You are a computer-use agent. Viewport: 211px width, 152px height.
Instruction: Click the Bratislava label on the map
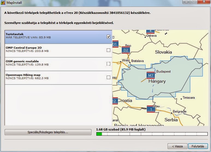tap(137, 61)
